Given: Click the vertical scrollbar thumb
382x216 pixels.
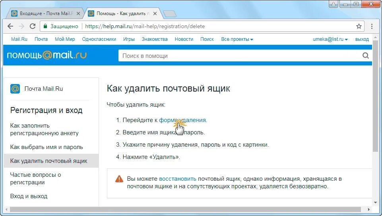Looking at the screenshot, I should (x=375, y=97).
